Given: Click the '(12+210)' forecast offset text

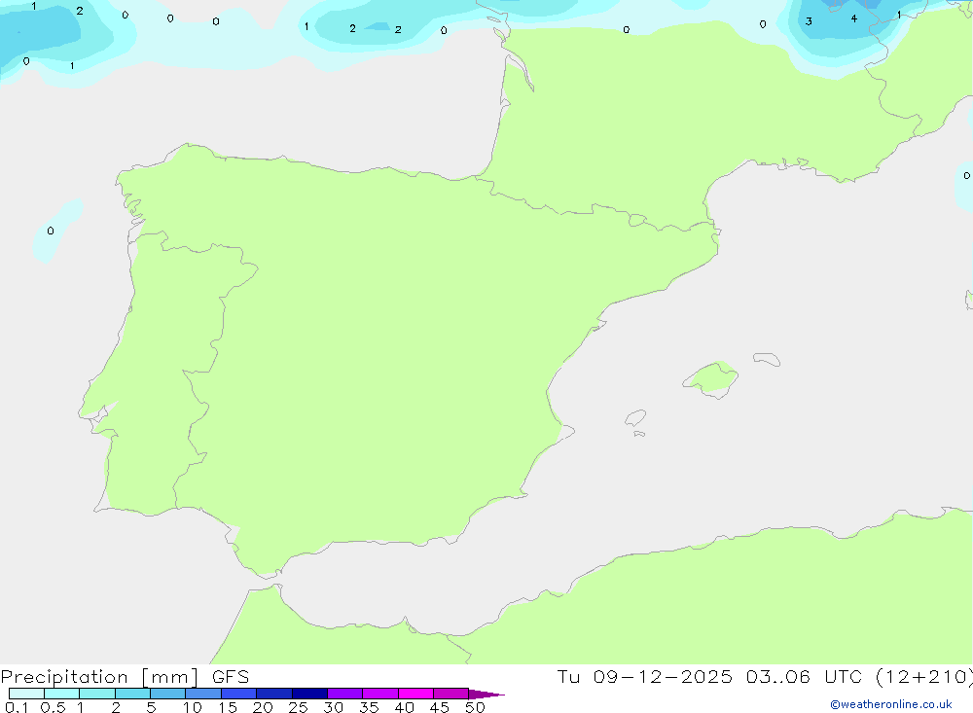Looking at the screenshot, I should (x=924, y=676).
